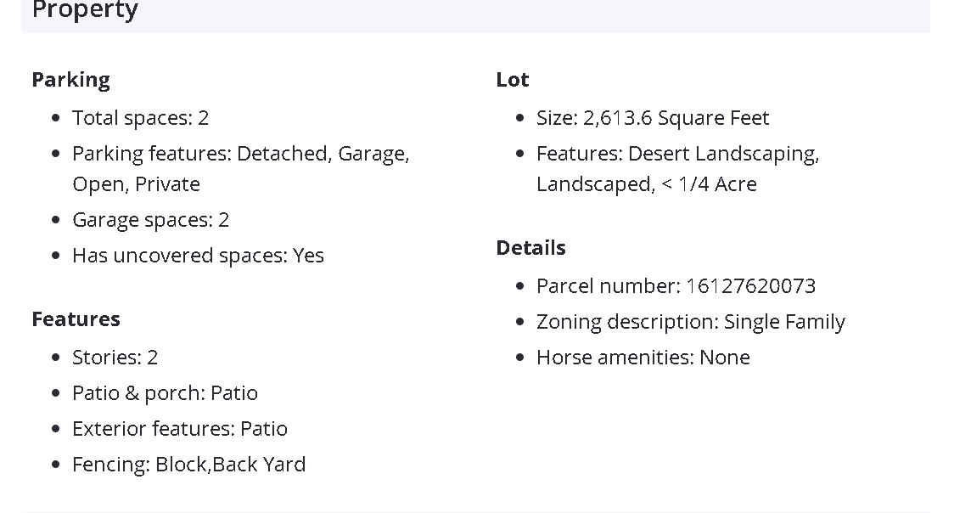Click the Features heading under Parking
The height and width of the screenshot is (513, 971).
click(76, 319)
